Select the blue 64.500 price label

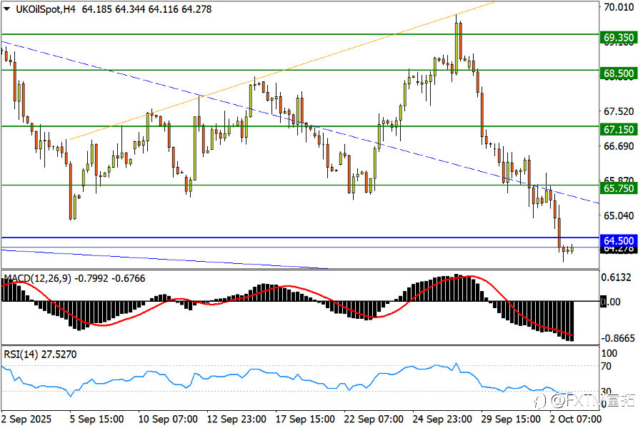tap(619, 240)
